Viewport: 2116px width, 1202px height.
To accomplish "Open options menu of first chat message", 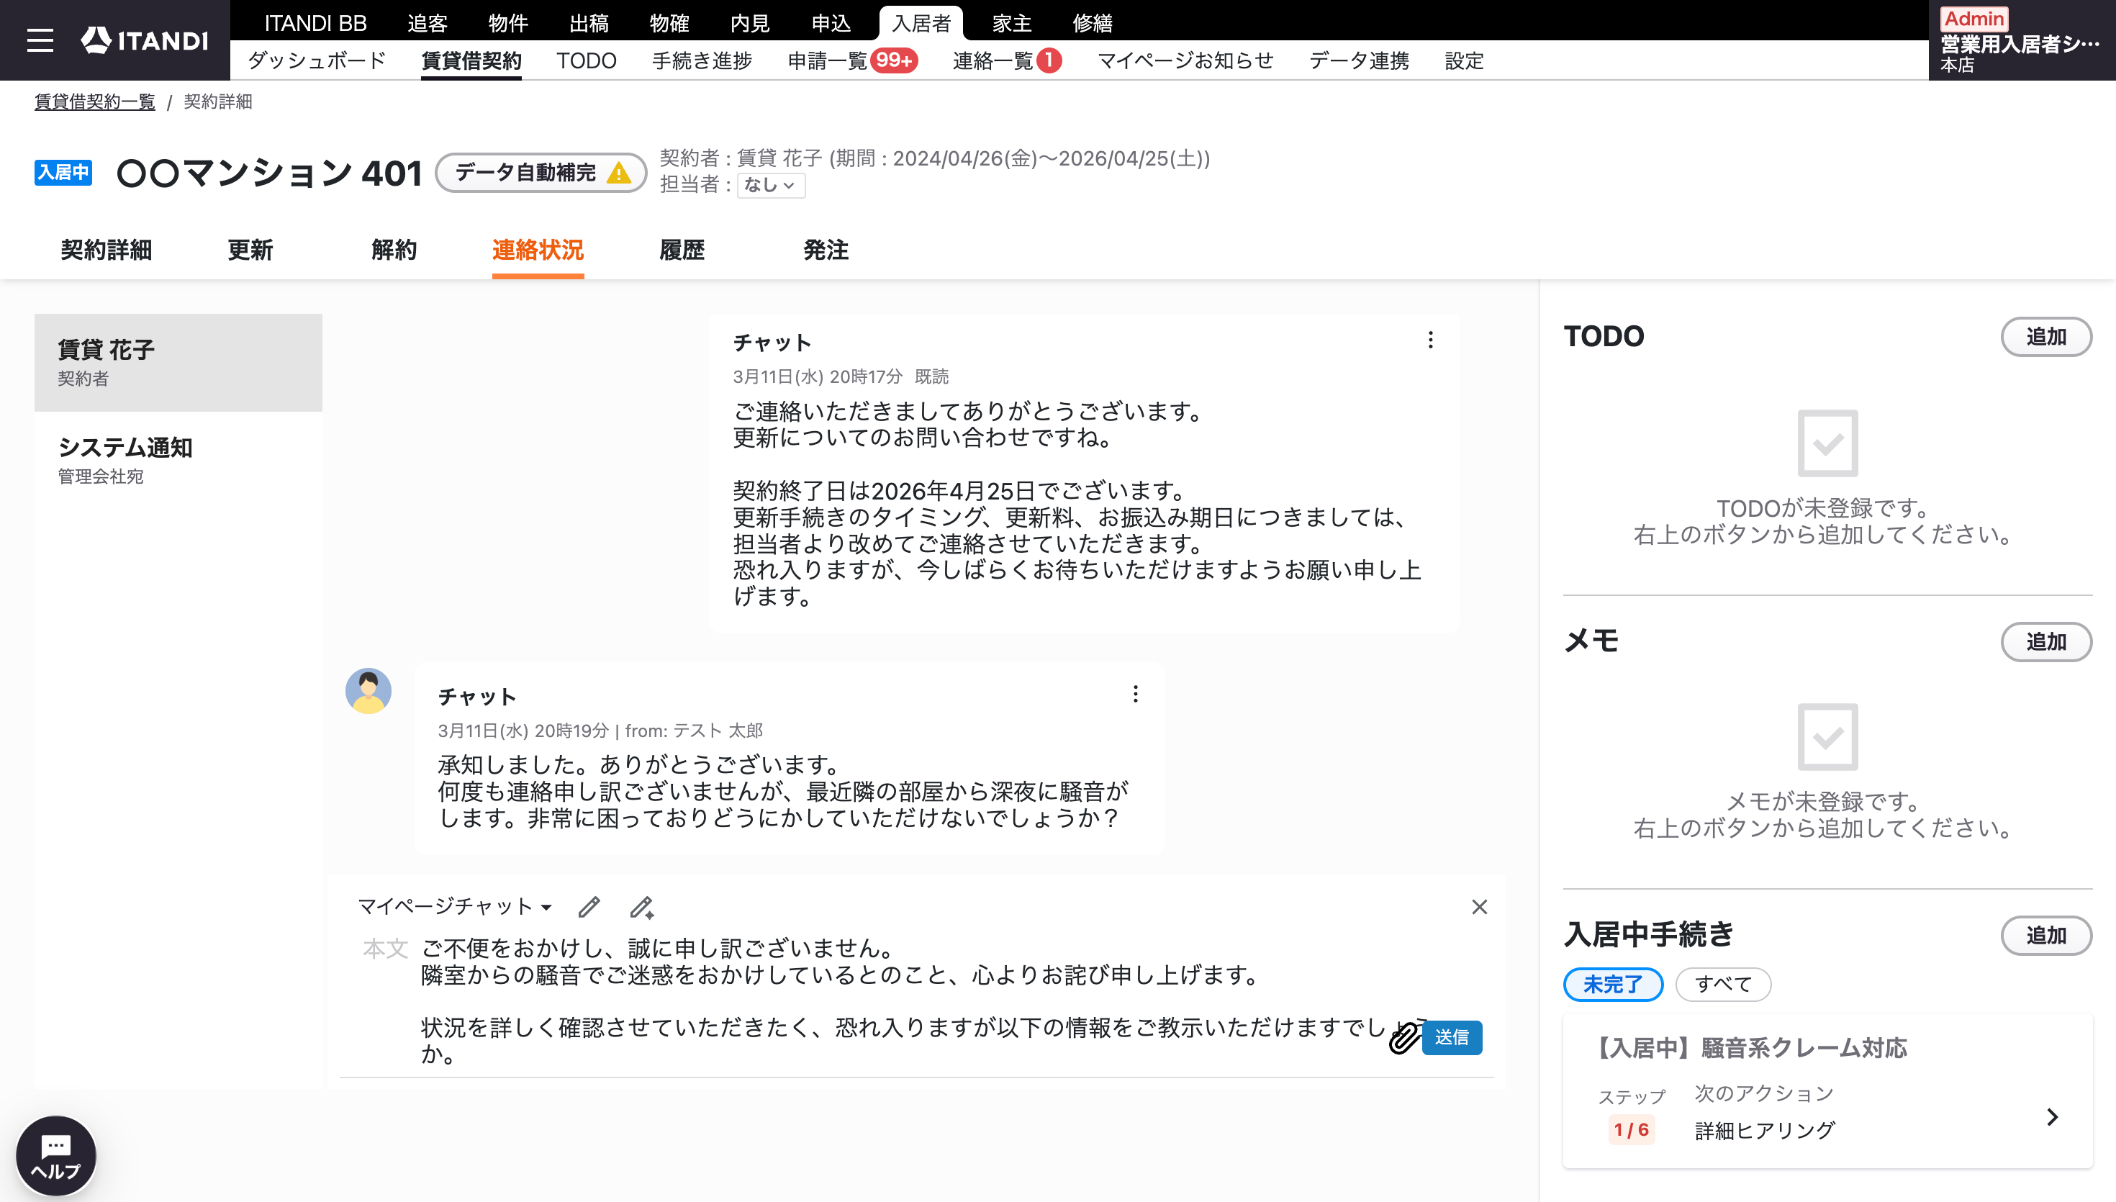I will pyautogui.click(x=1430, y=339).
